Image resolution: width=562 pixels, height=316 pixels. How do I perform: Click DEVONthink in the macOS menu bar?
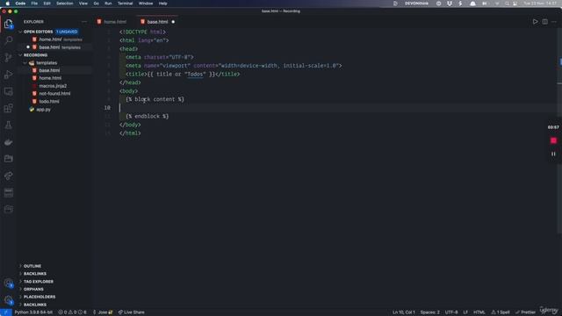pyautogui.click(x=416, y=4)
